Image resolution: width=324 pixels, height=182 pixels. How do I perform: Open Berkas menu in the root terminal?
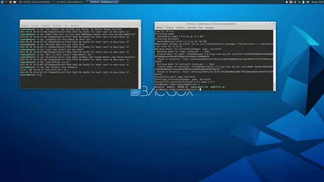159,28
